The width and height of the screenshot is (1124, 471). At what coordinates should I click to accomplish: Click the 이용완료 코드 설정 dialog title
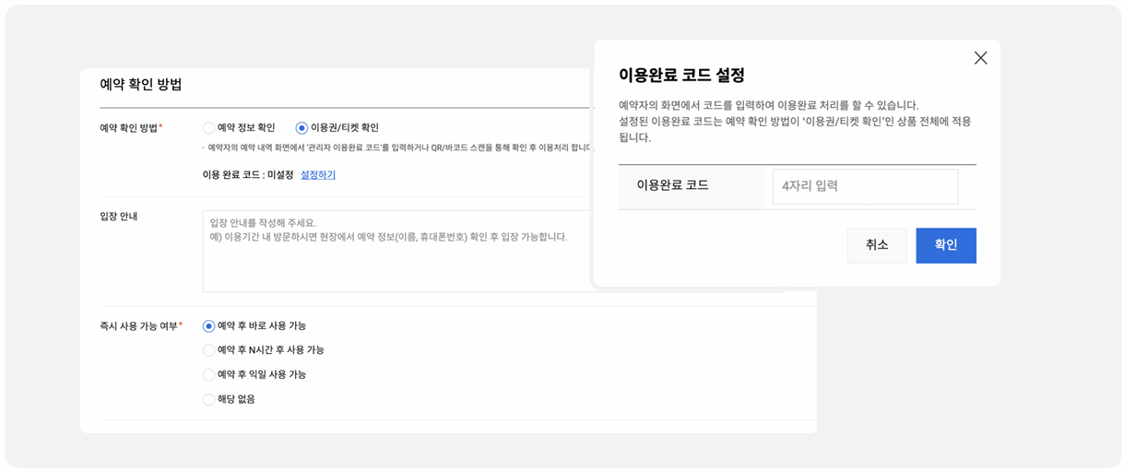[x=681, y=76]
